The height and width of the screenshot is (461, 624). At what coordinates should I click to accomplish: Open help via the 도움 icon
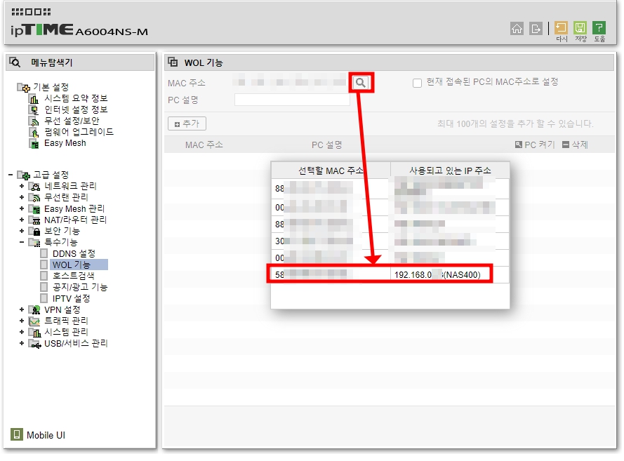pos(601,28)
